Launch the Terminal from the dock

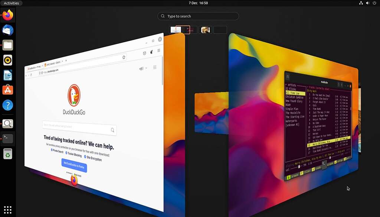[x=7, y=138]
